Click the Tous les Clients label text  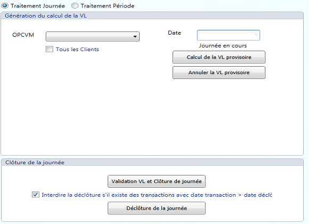pos(77,50)
